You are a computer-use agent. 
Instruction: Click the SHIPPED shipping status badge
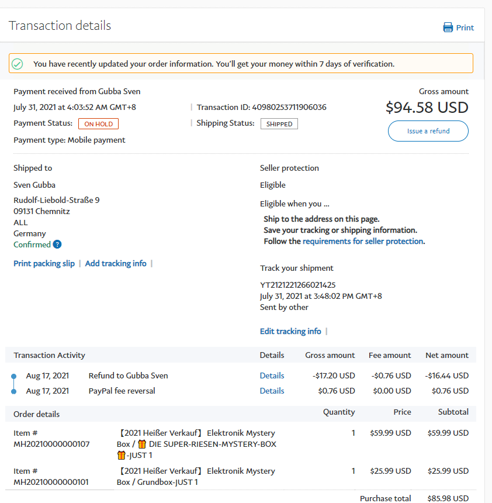279,124
